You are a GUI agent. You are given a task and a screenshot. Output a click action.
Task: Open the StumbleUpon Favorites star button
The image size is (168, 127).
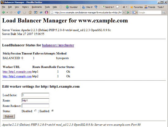click(x=137, y=7)
